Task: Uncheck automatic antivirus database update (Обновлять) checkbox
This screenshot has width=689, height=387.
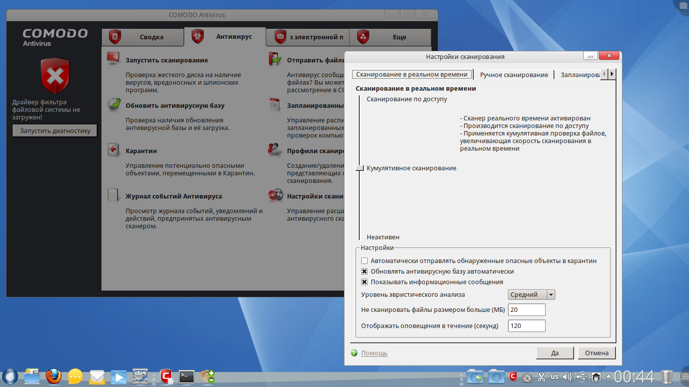Action: (x=365, y=272)
